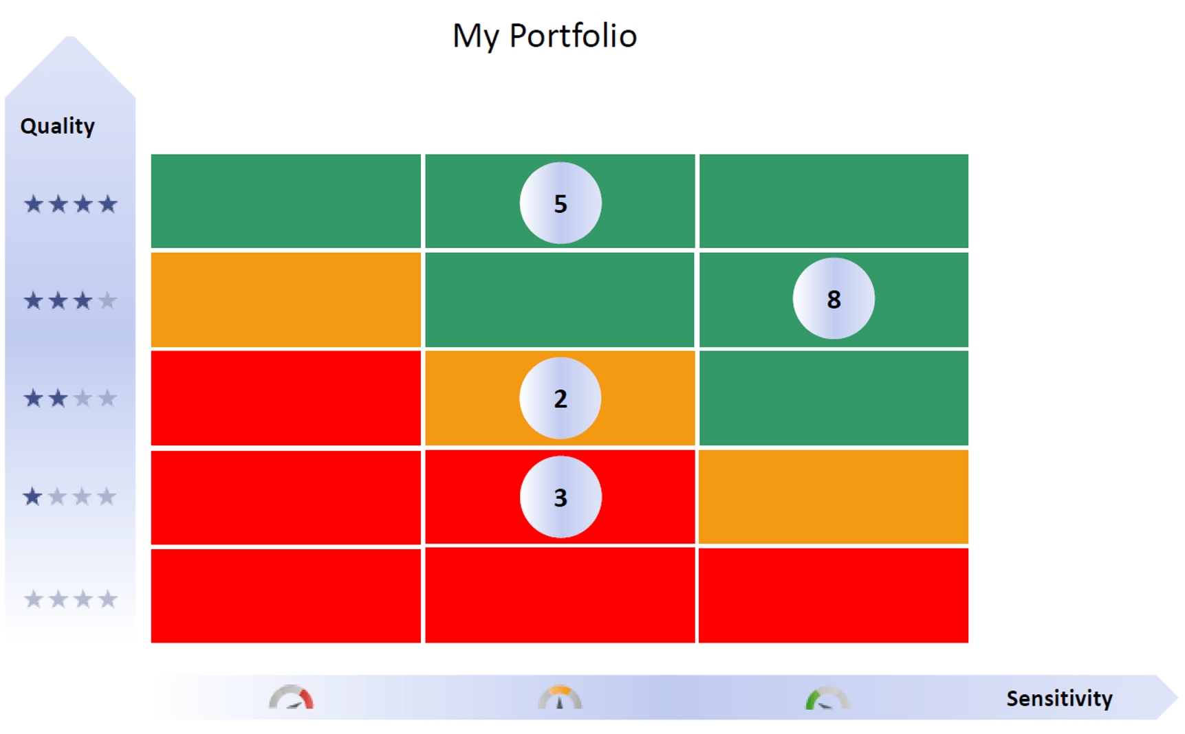This screenshot has height=734, width=1185.
Task: Click the red bottom-right grid cell
Action: [x=834, y=596]
